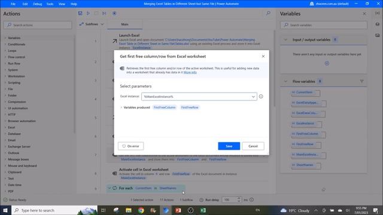
Task: Open Power Automate taskbar icon
Action: tap(166, 210)
